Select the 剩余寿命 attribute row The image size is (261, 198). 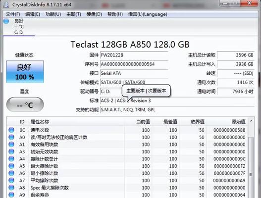(127, 195)
